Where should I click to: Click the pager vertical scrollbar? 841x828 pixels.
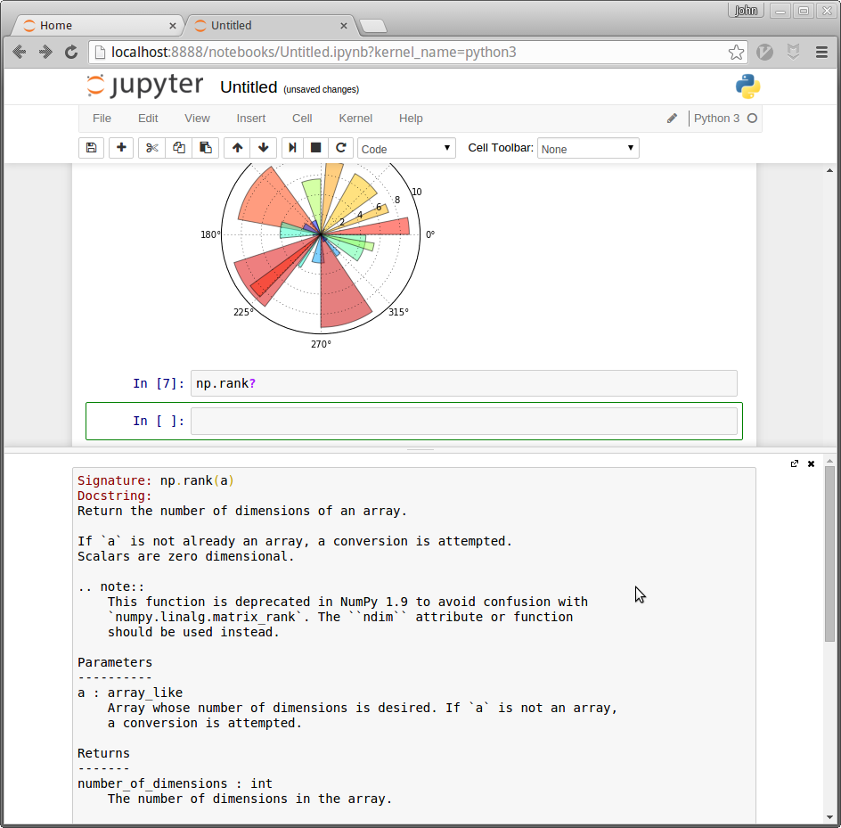coord(829,553)
